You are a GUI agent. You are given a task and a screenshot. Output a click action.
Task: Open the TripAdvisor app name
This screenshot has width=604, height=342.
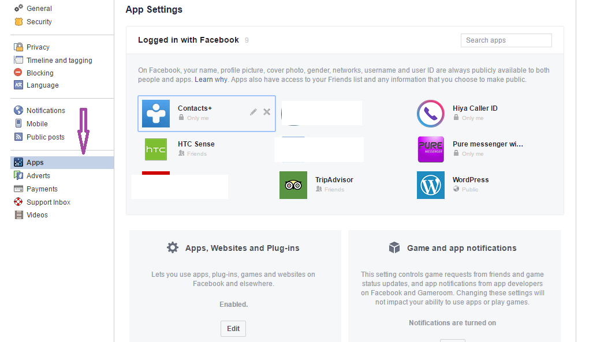(334, 180)
